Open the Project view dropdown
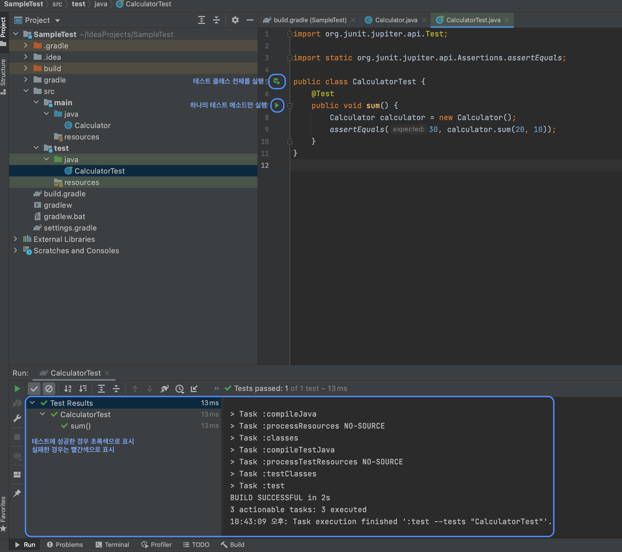The width and height of the screenshot is (622, 552). [58, 20]
